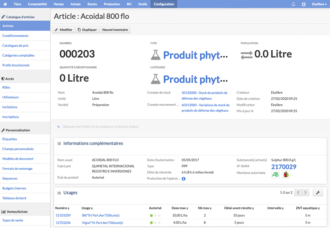Screen dimensions: 330x228
Task: Open Blé*Trt Part.Aer.*Oïdium(s) usage
Action: point(101,215)
